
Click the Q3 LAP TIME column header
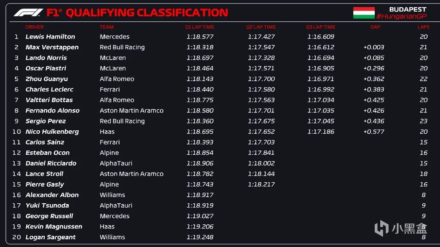coord(321,27)
